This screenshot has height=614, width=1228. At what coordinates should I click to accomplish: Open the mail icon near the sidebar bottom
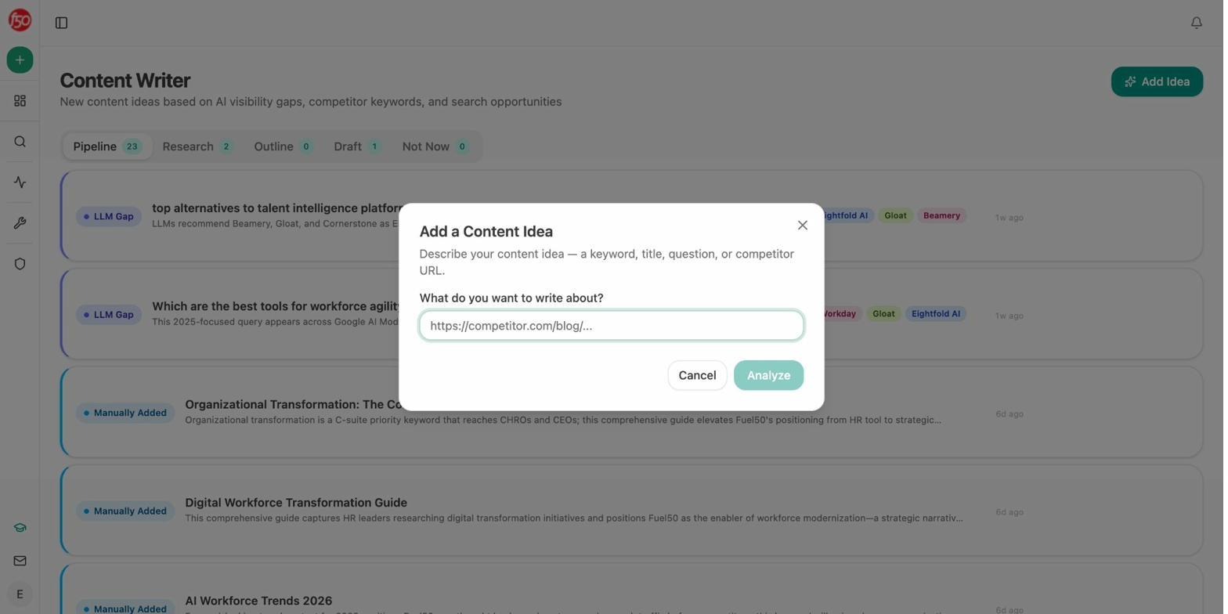(x=19, y=560)
